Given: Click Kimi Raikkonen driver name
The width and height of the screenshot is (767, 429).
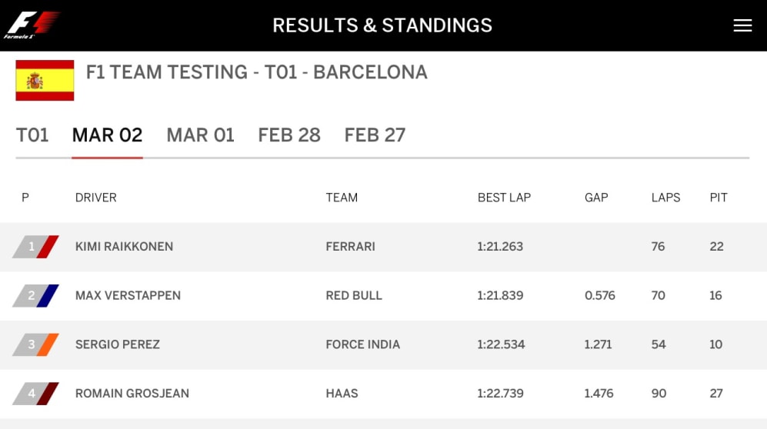Looking at the screenshot, I should [x=124, y=247].
